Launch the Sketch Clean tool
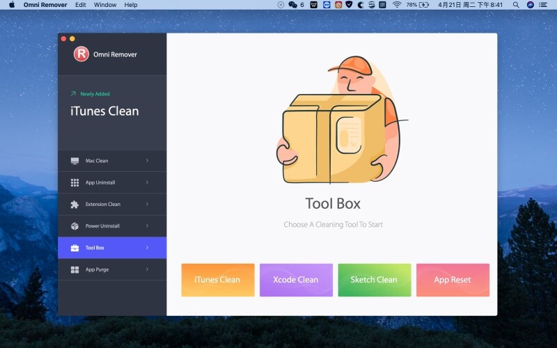 pos(375,280)
